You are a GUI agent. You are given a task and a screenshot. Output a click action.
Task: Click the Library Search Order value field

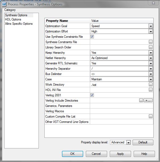[119, 47]
